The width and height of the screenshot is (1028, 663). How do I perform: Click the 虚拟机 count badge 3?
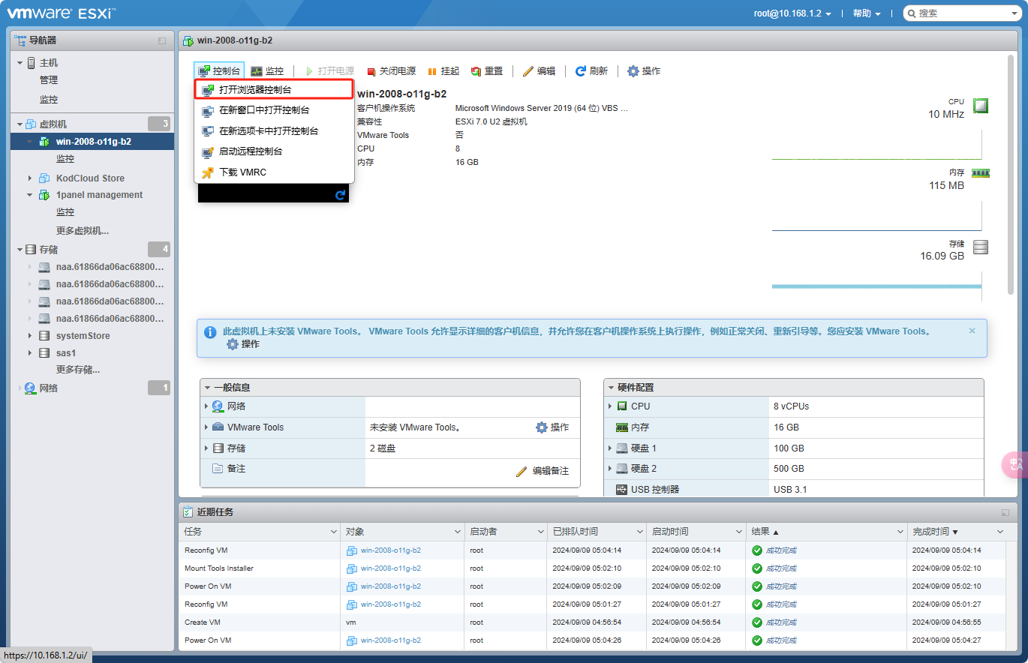[x=159, y=124]
